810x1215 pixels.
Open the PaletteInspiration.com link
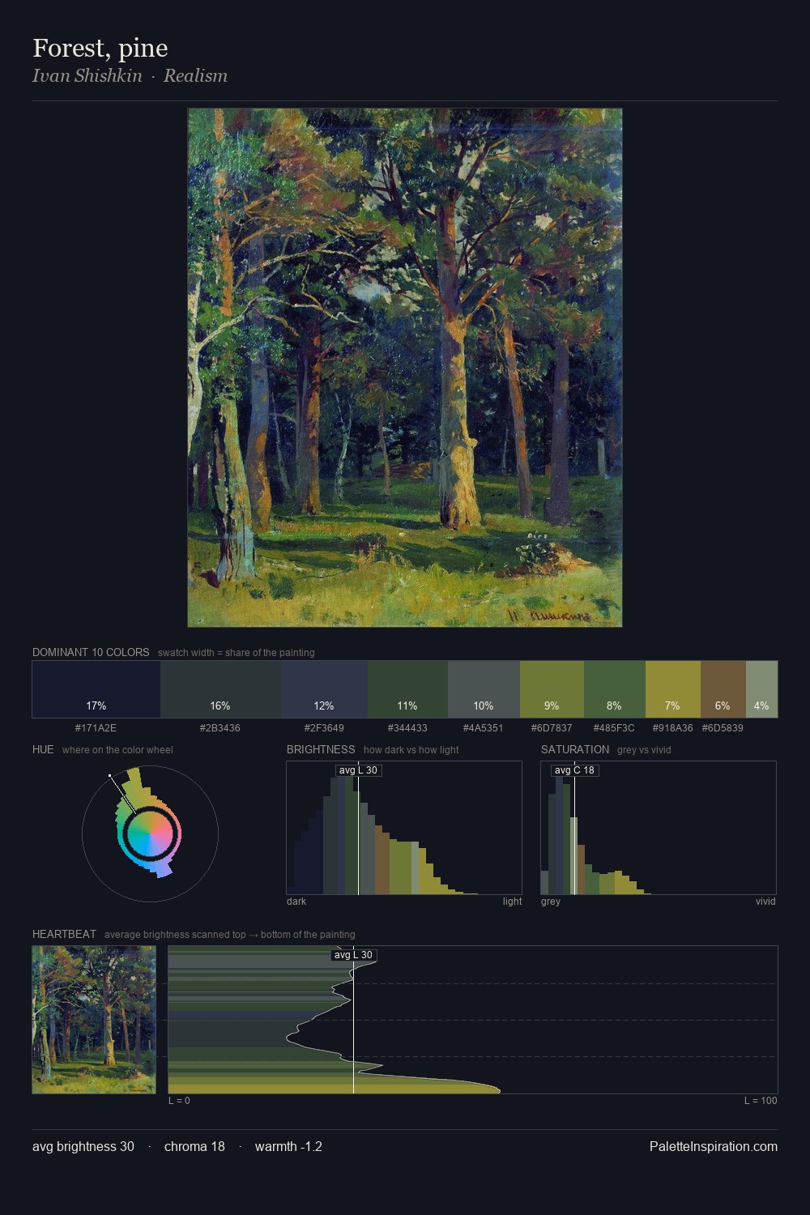coord(714,1146)
